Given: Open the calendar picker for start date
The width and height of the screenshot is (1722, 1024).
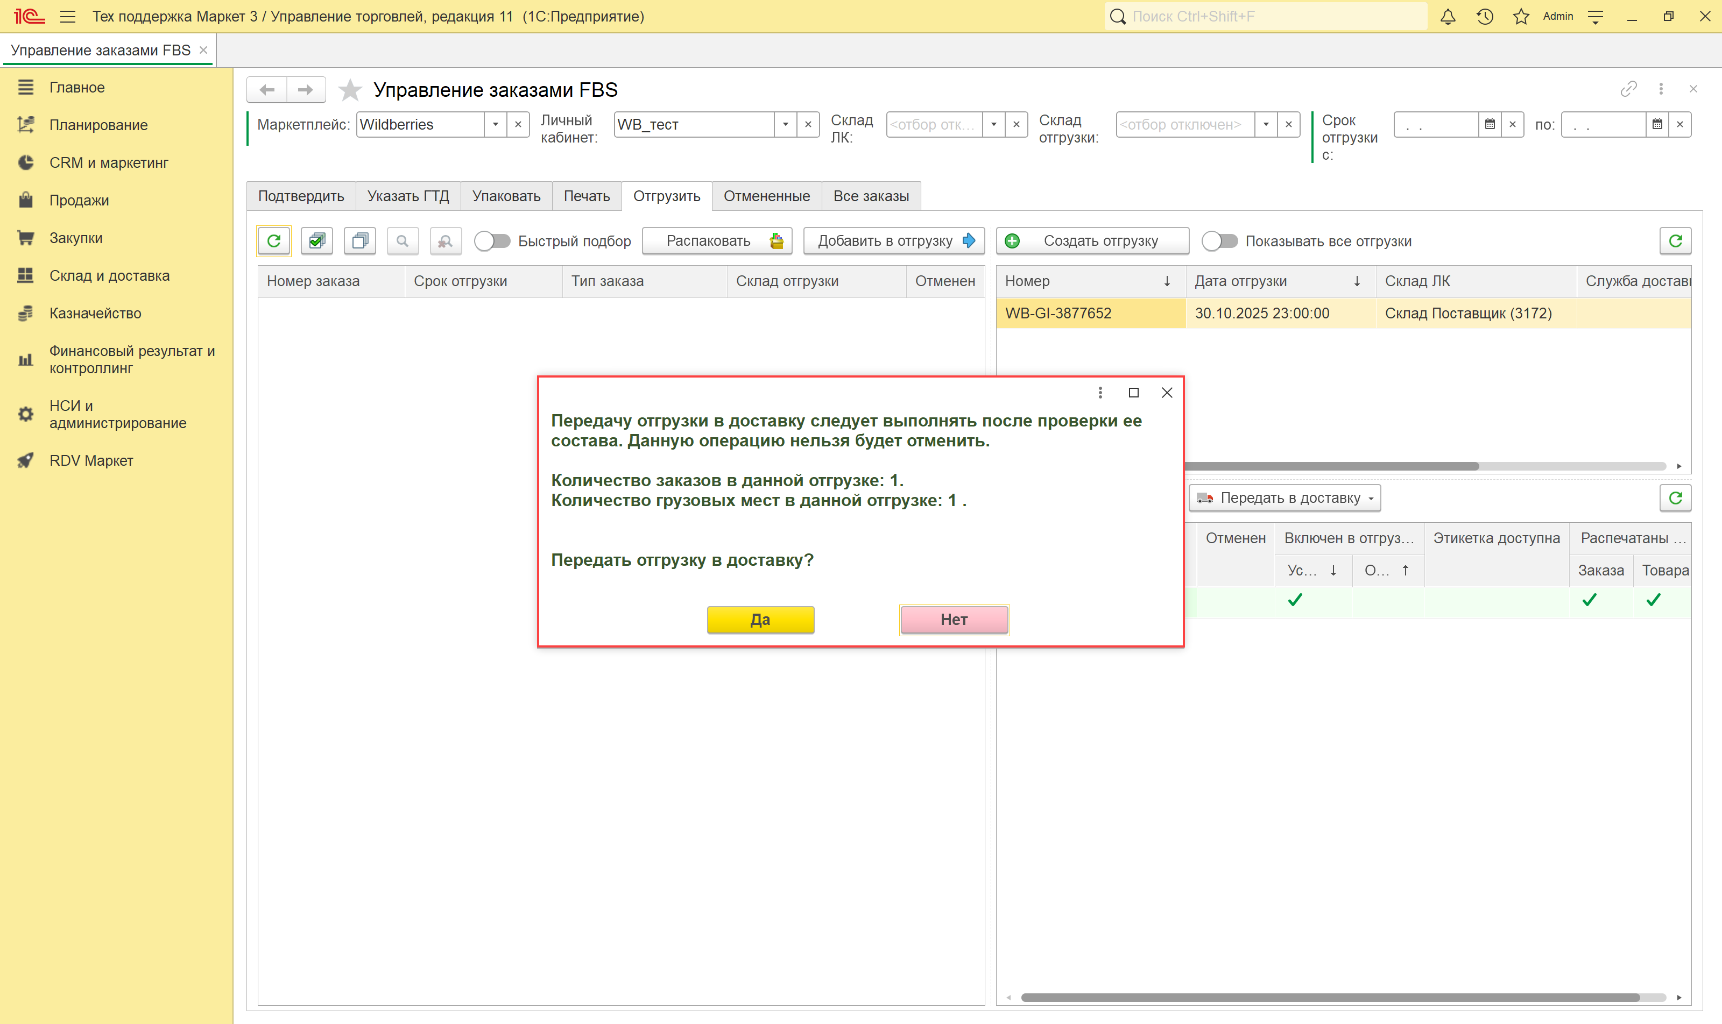Looking at the screenshot, I should [1490, 125].
